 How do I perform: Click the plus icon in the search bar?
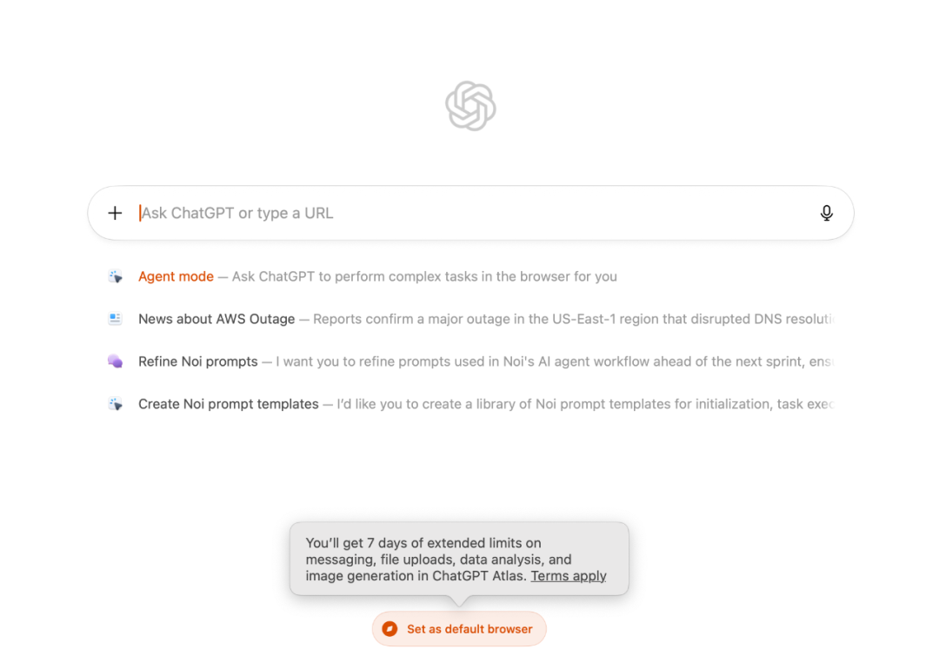tap(115, 213)
